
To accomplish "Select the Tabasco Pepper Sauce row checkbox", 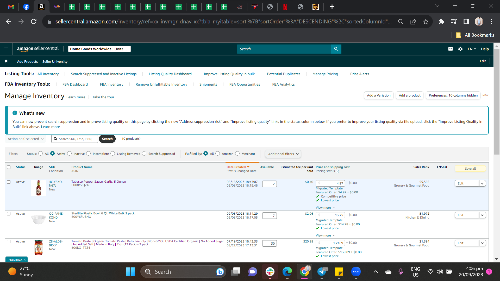I will [9, 182].
